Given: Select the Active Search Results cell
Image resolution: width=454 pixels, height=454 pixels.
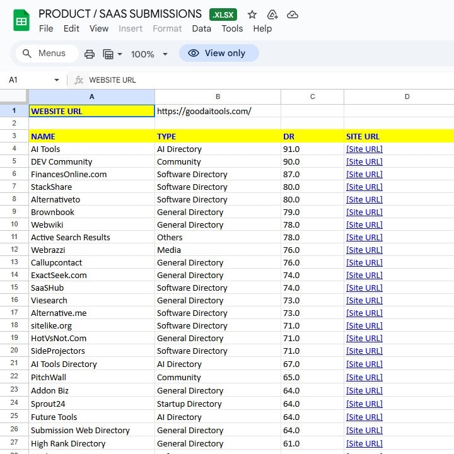Looking at the screenshot, I should pos(92,238).
